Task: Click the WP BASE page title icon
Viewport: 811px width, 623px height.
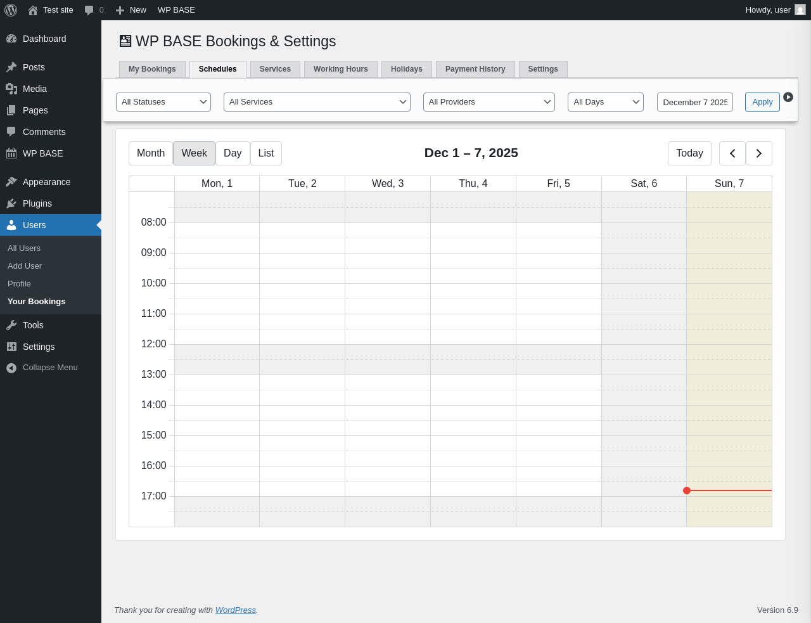Action: click(x=125, y=41)
